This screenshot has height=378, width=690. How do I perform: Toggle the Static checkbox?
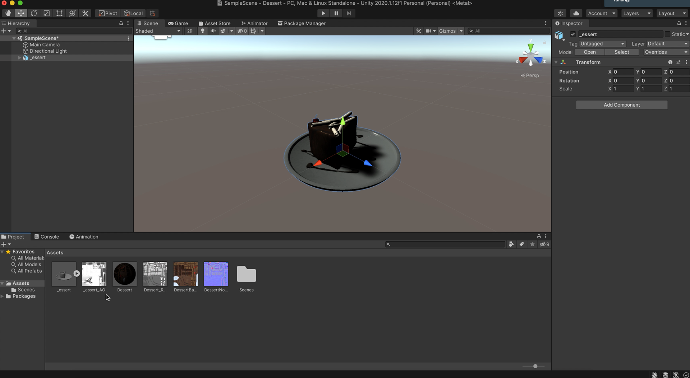[x=667, y=34]
